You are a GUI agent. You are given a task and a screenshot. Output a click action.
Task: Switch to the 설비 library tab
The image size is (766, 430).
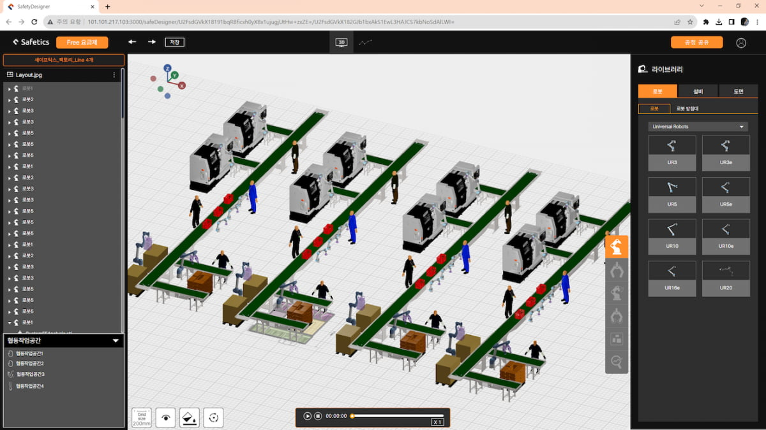[698, 91]
